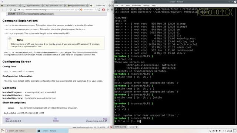
Task: Open Konsole View menu
Action: [128, 6]
